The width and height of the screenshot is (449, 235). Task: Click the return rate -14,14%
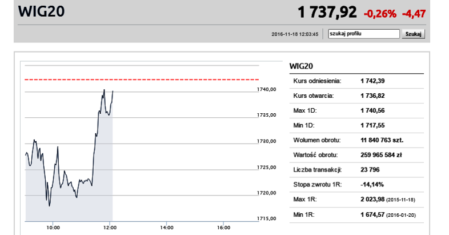tap(372, 185)
